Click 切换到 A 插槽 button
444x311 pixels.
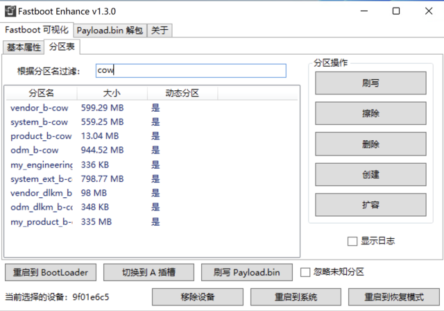(148, 273)
